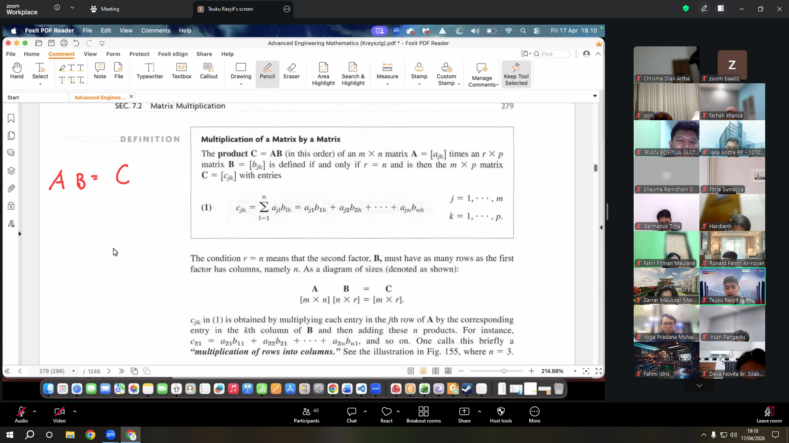Toggle Keep Tool Selected option

coord(516,74)
